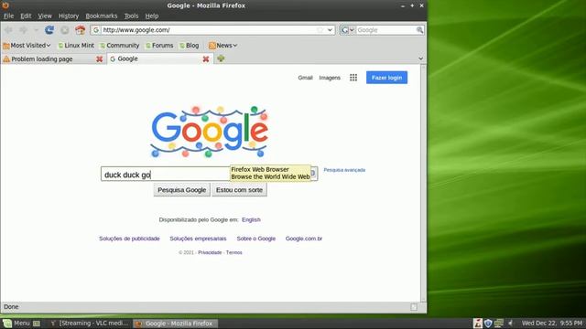
Task: Open the Tools menu
Action: pos(131,16)
